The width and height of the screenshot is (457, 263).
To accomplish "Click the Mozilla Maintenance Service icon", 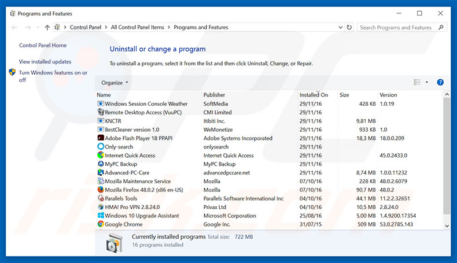I will pos(101,181).
